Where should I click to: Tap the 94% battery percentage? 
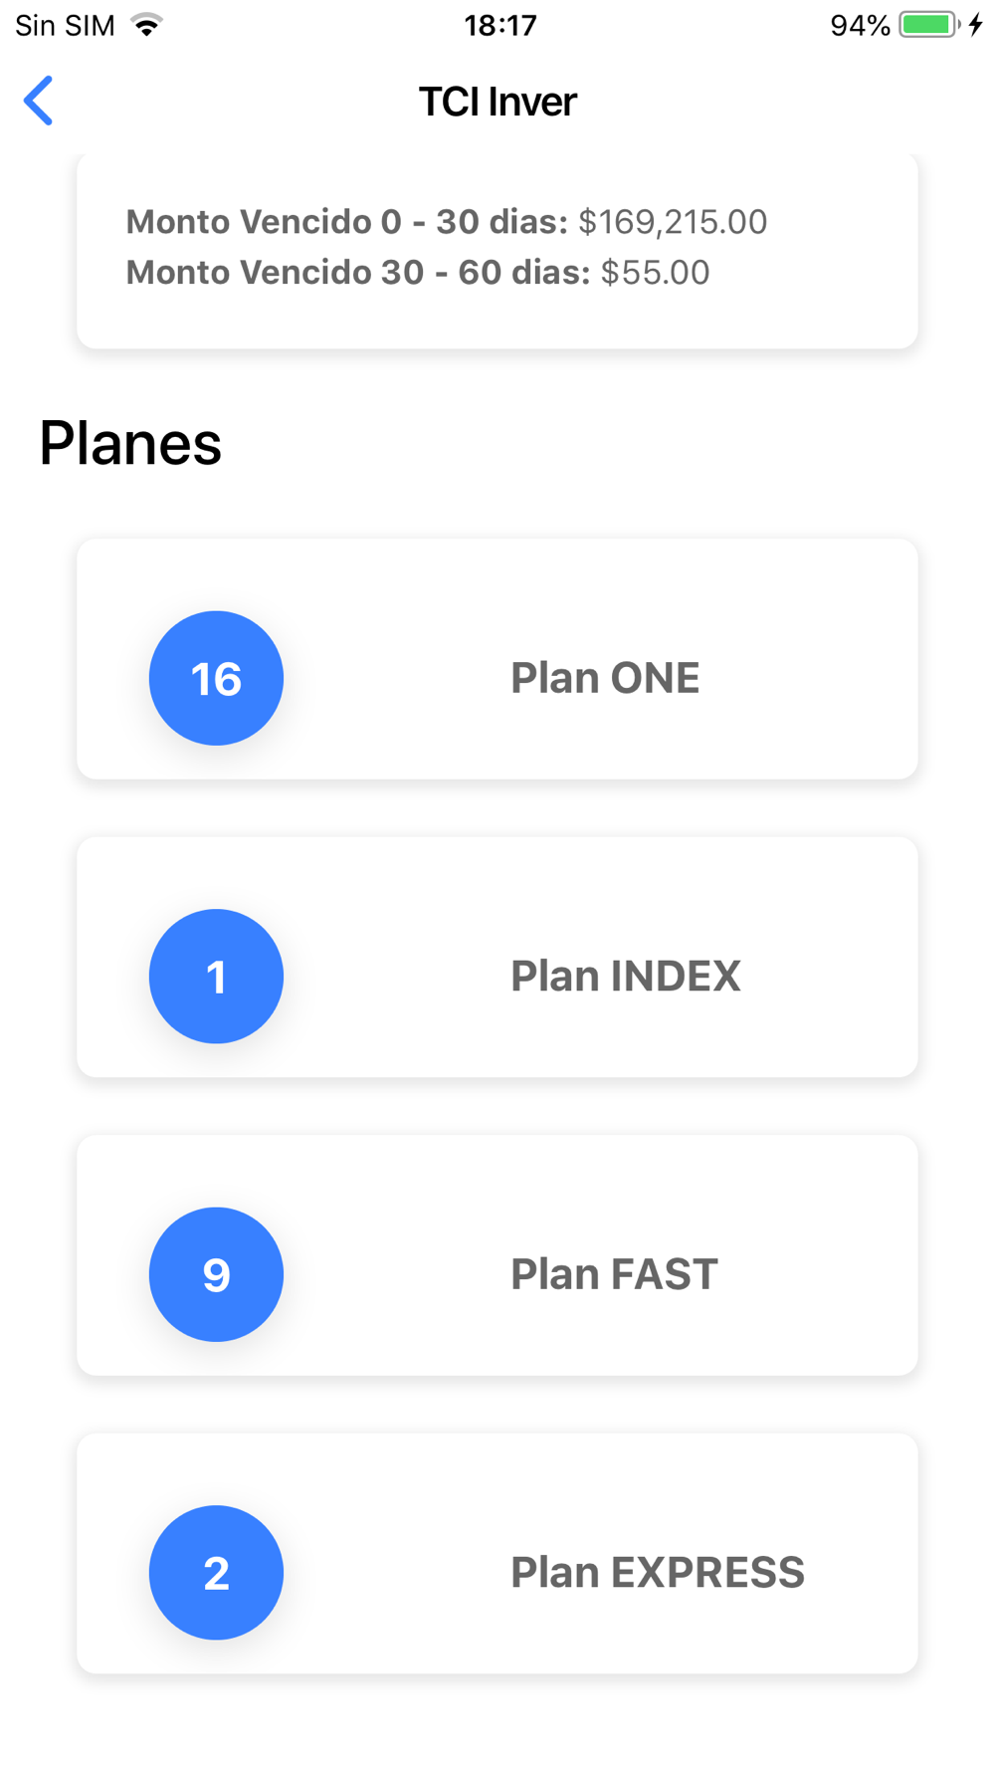pyautogui.click(x=860, y=25)
